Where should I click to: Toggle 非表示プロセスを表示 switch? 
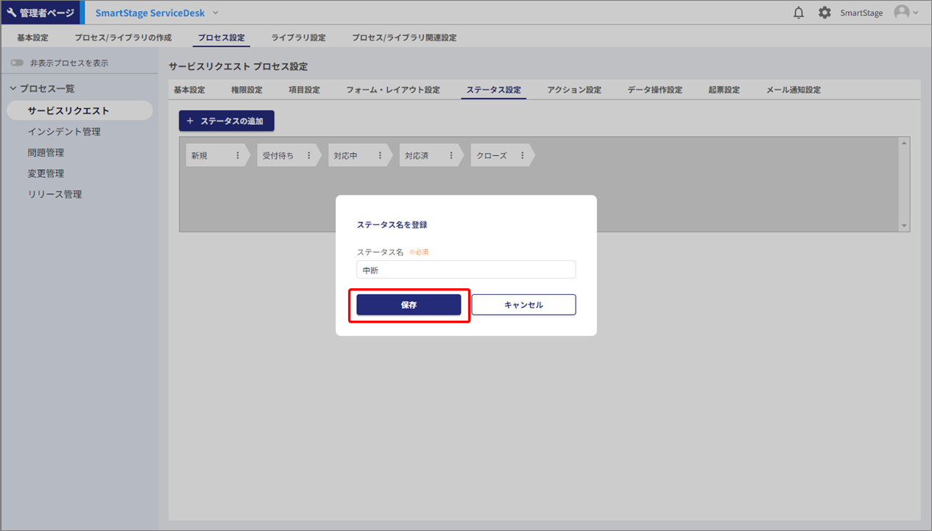pos(17,63)
